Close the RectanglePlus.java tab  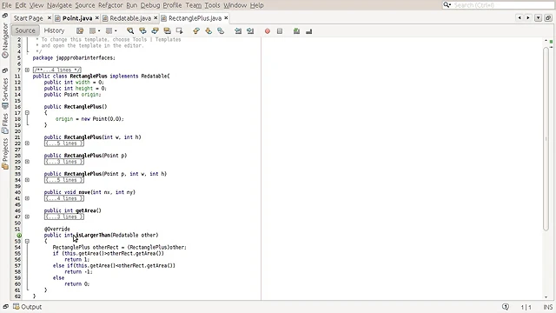pos(226,17)
